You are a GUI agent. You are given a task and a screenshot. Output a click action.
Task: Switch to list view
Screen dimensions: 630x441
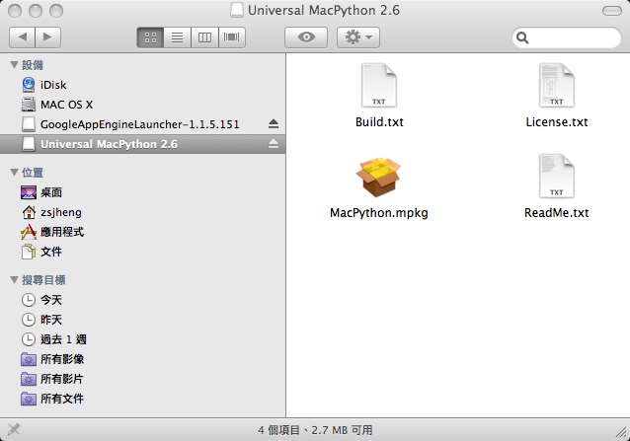point(177,37)
